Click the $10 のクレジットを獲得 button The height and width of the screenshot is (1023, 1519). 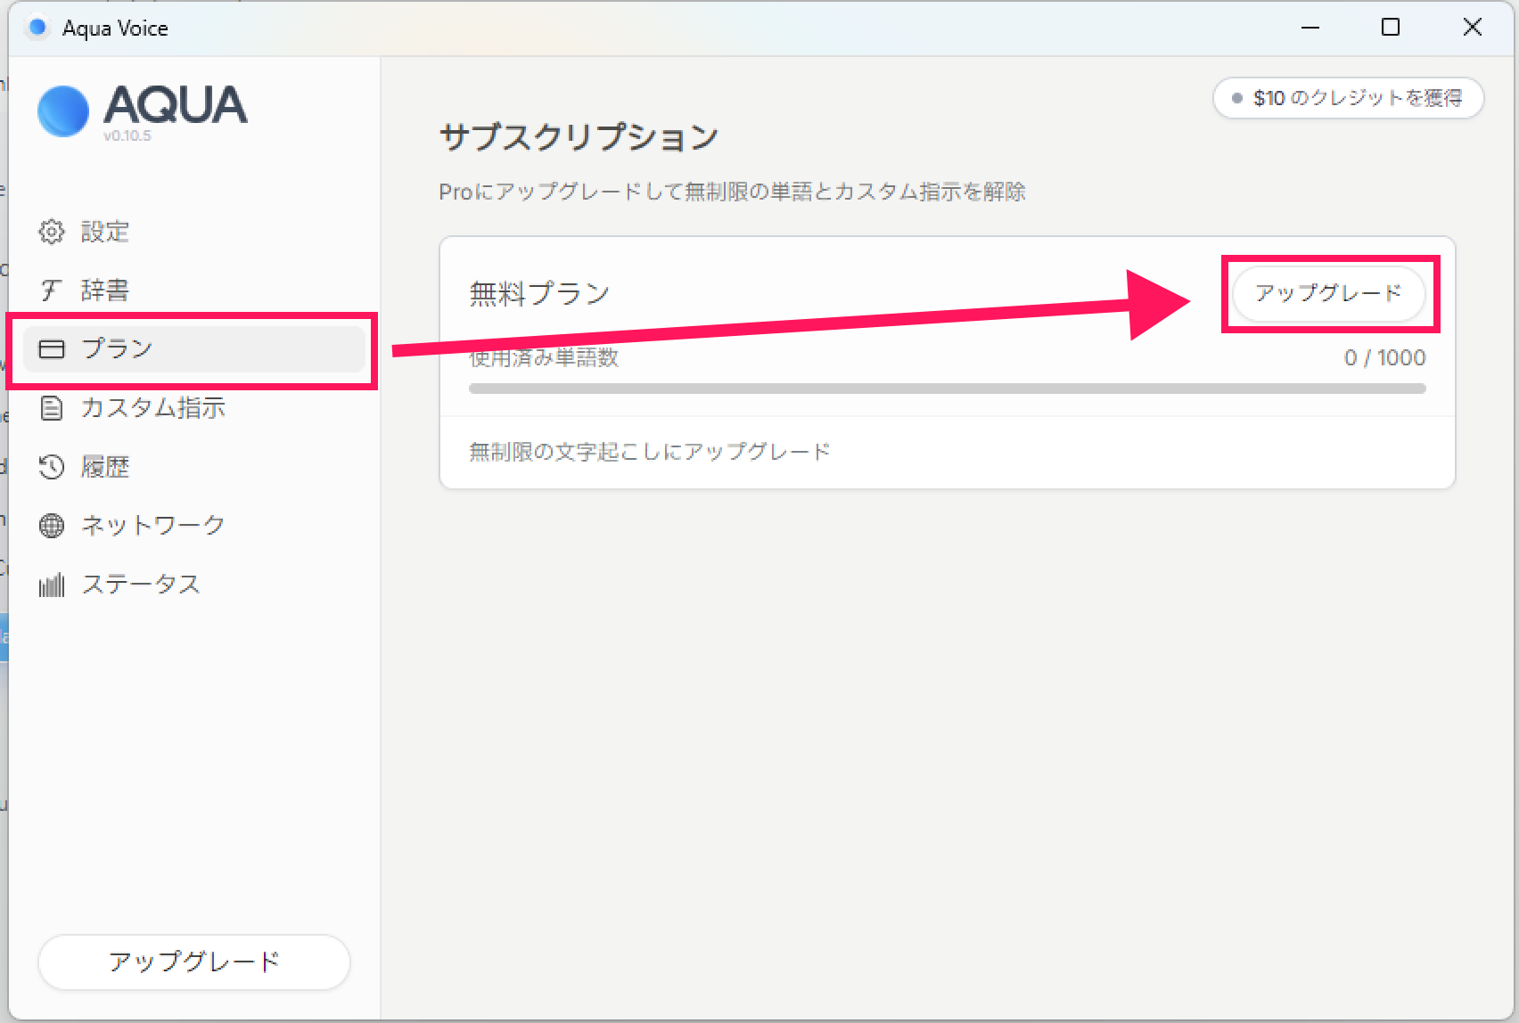(1348, 98)
